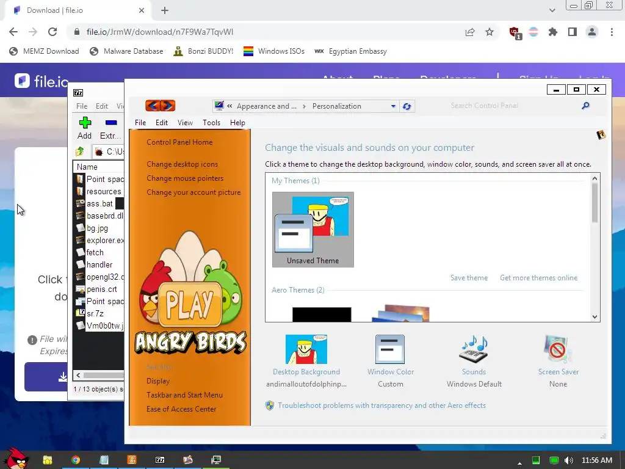Click the up-folder icon in 7-Zip

pos(80,151)
